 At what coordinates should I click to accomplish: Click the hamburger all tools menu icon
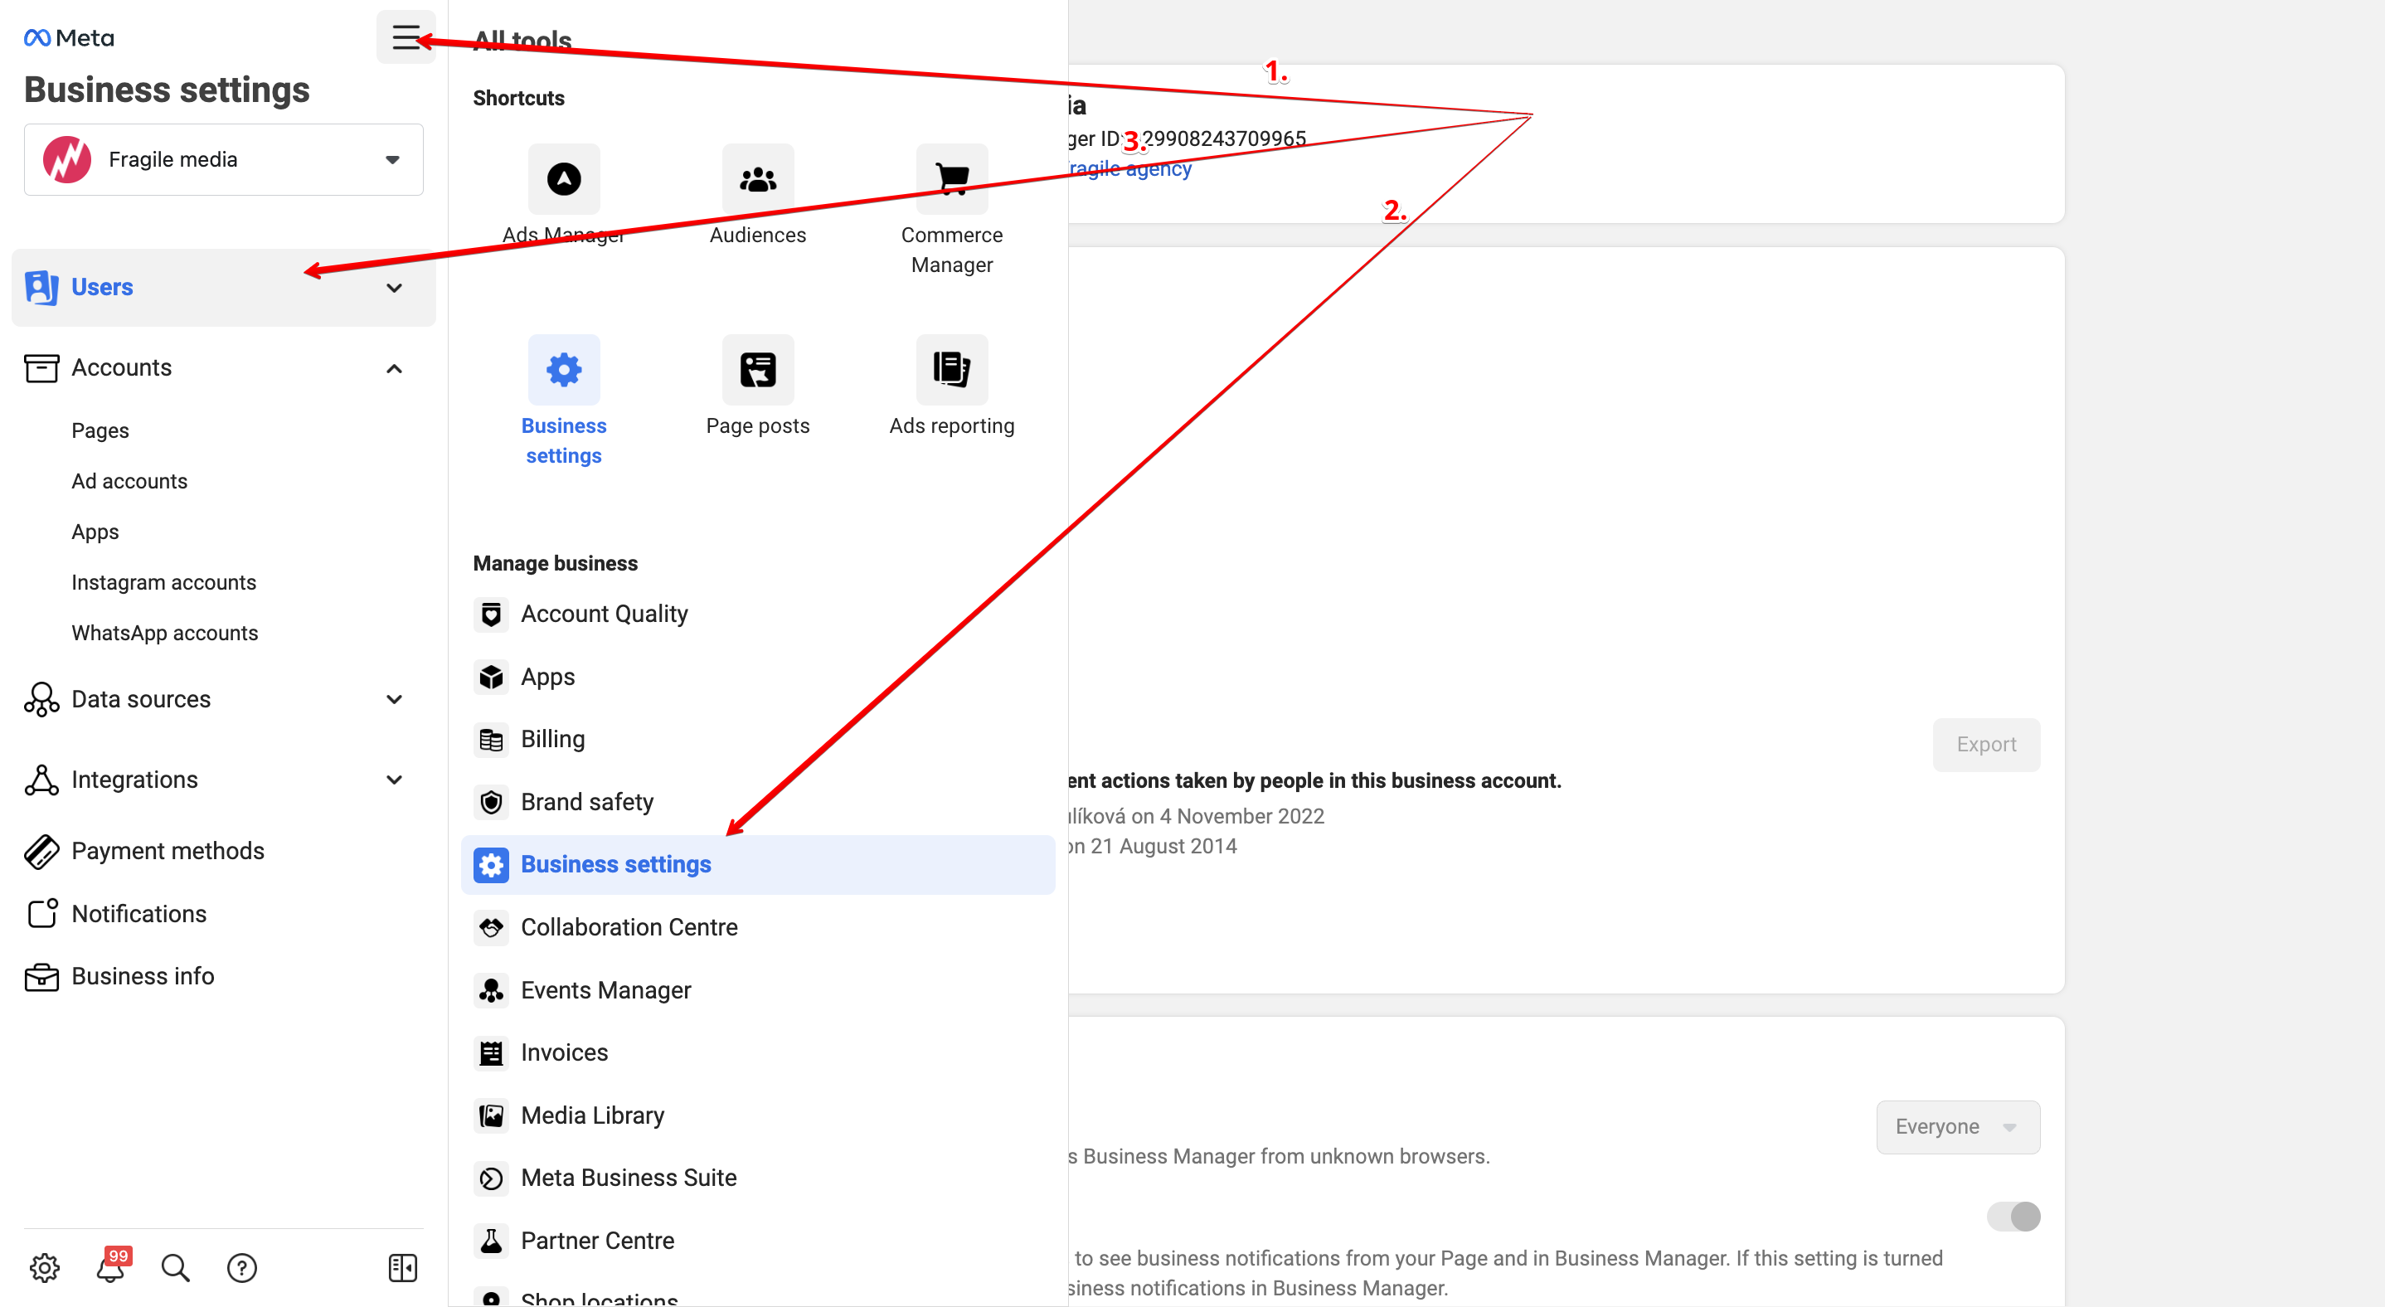coord(406,37)
